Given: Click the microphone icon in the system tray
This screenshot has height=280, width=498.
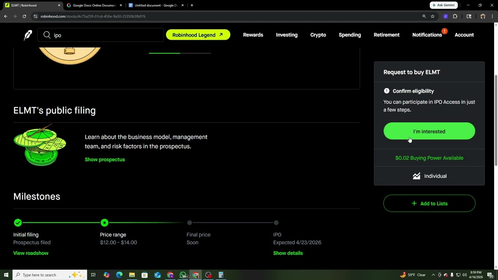Looking at the screenshot, I should click(x=452, y=275).
